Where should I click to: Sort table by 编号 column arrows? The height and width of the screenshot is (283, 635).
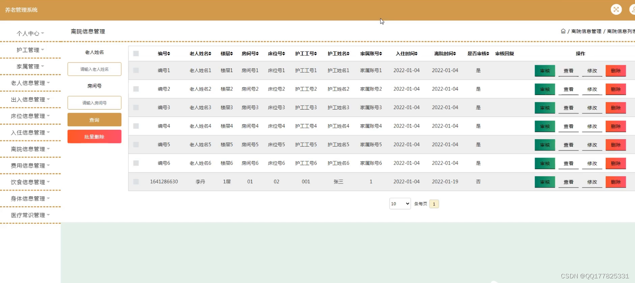pos(169,54)
